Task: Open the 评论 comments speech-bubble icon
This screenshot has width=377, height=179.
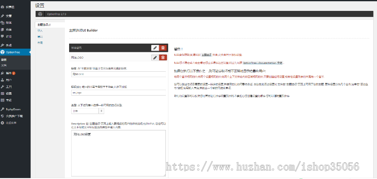Action: pyautogui.click(x=3, y=36)
